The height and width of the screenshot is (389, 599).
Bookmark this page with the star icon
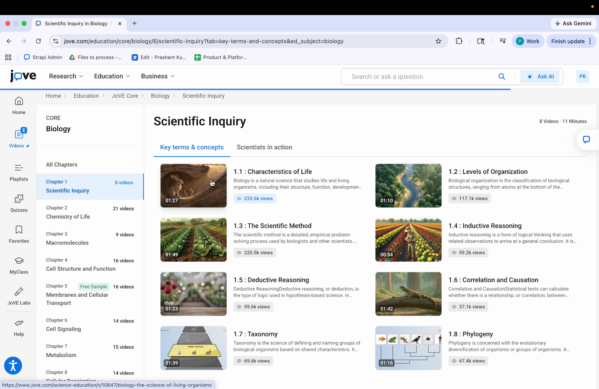[439, 41]
